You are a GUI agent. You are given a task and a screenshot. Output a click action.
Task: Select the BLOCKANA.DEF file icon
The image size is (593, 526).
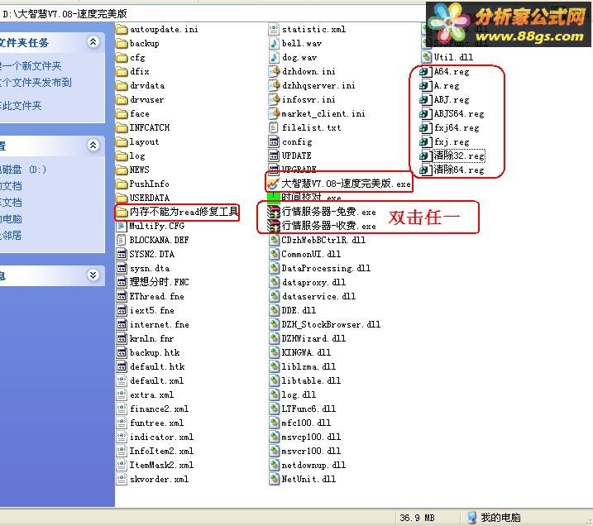point(122,240)
